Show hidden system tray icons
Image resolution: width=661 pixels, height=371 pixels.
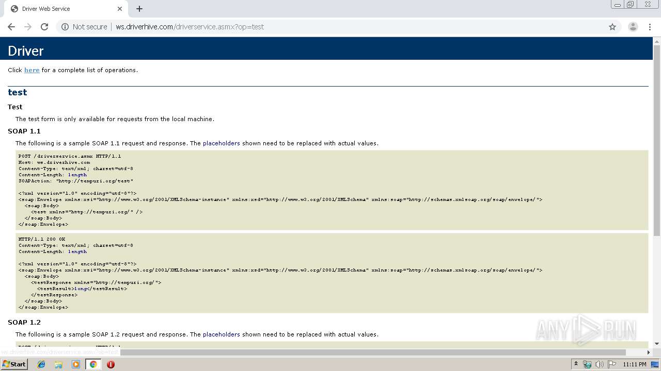click(576, 364)
